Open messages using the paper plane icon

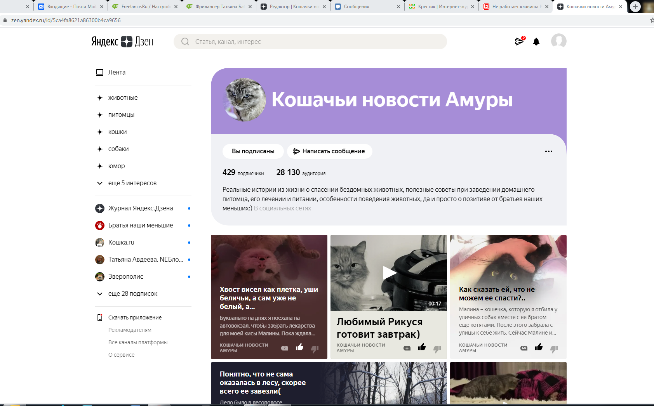tap(519, 42)
